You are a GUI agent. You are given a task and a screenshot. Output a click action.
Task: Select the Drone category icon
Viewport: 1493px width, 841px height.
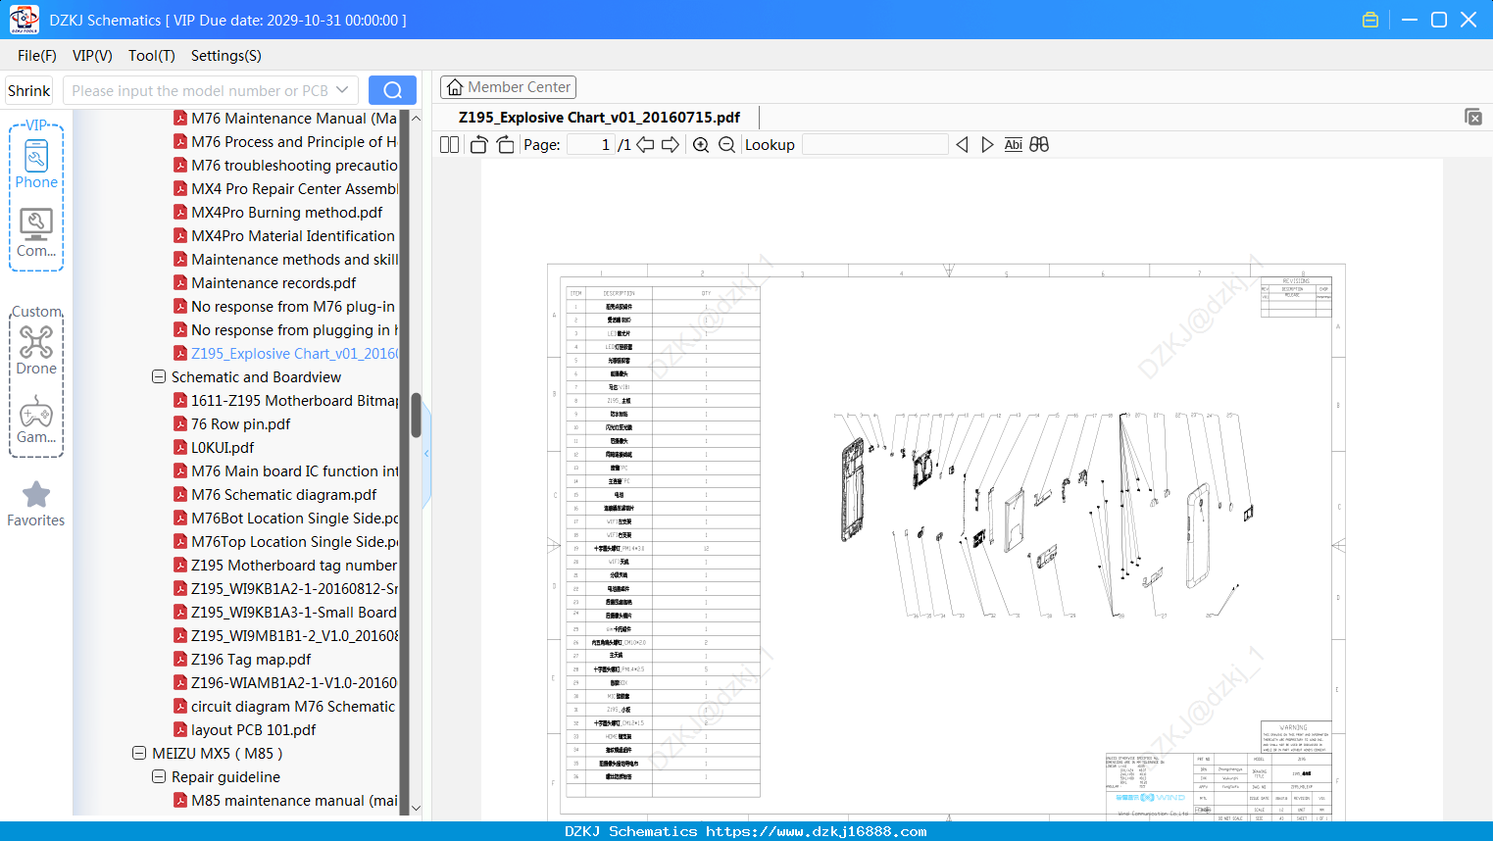pos(36,350)
